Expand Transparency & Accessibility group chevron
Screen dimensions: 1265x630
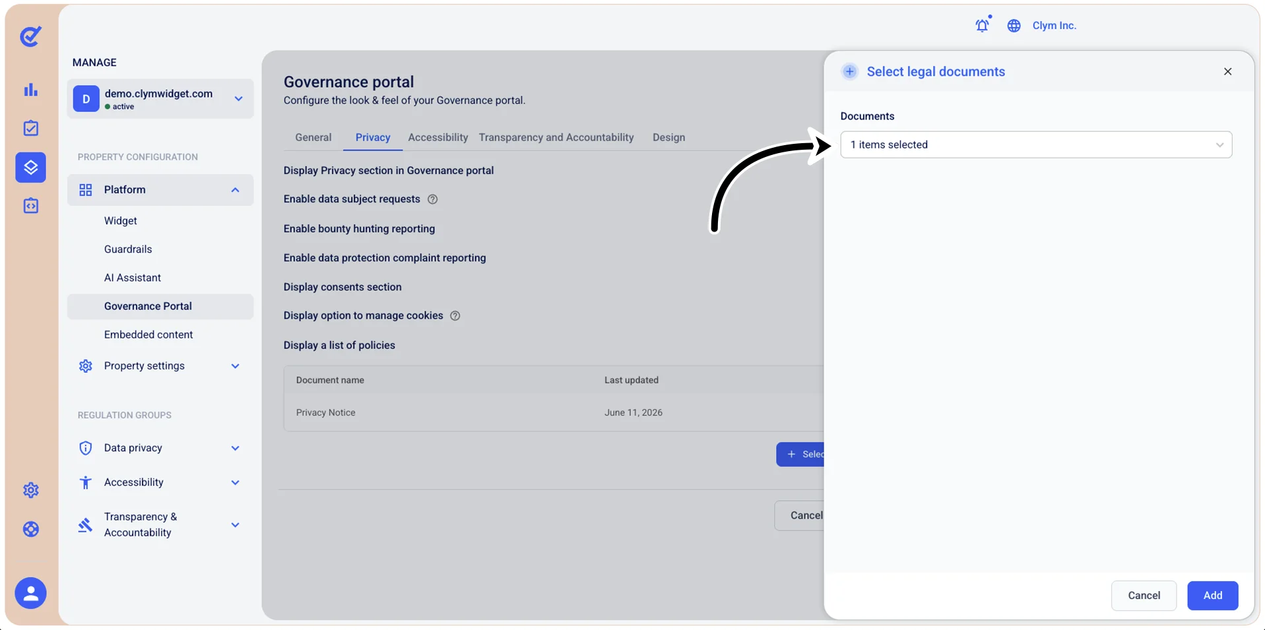[236, 525]
